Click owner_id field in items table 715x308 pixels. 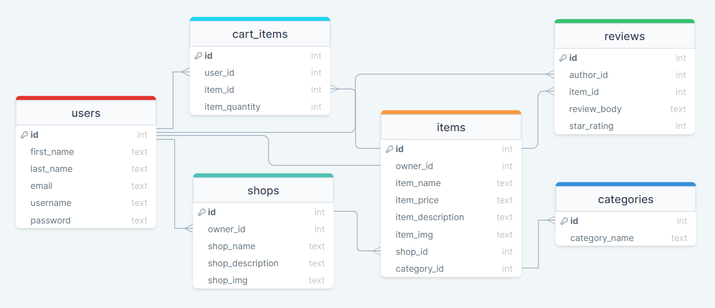(451, 166)
